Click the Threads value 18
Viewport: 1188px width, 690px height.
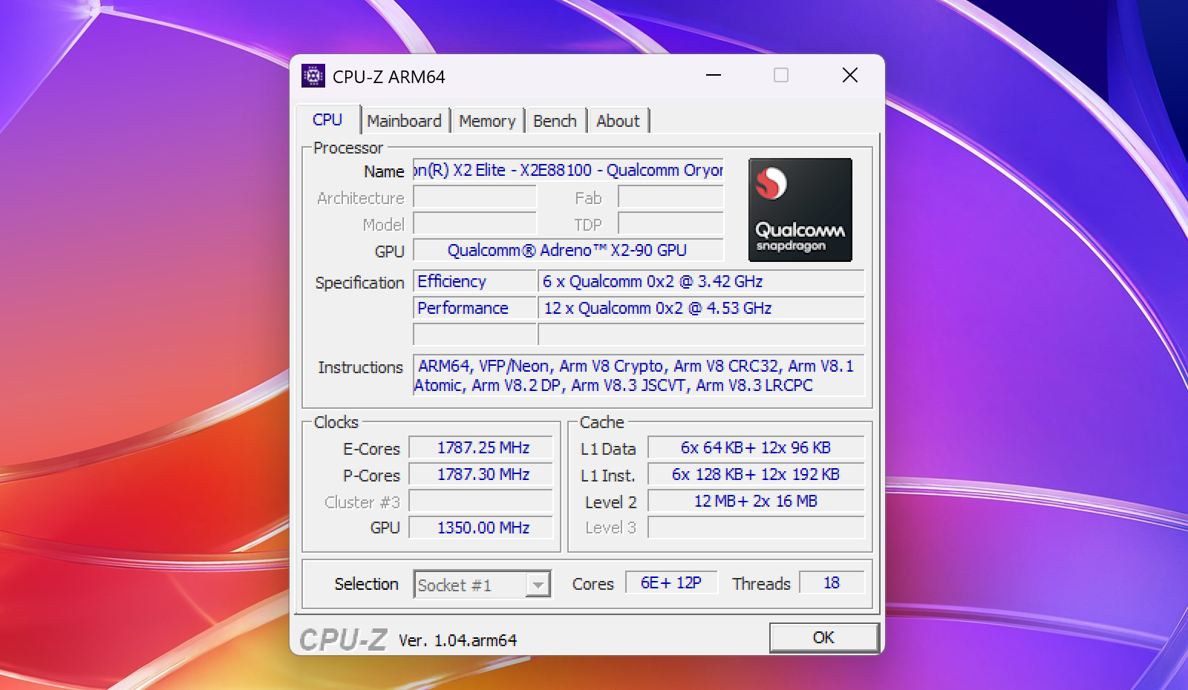point(832,582)
